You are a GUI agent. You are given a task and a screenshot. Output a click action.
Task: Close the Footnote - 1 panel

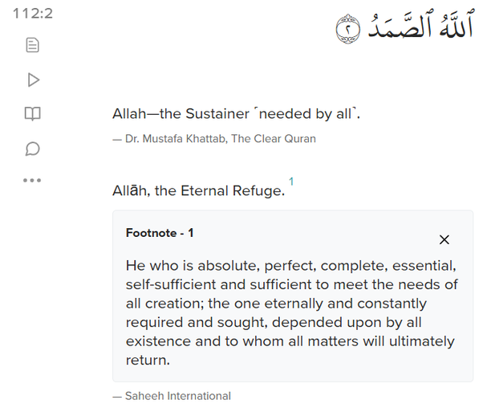[x=444, y=239]
